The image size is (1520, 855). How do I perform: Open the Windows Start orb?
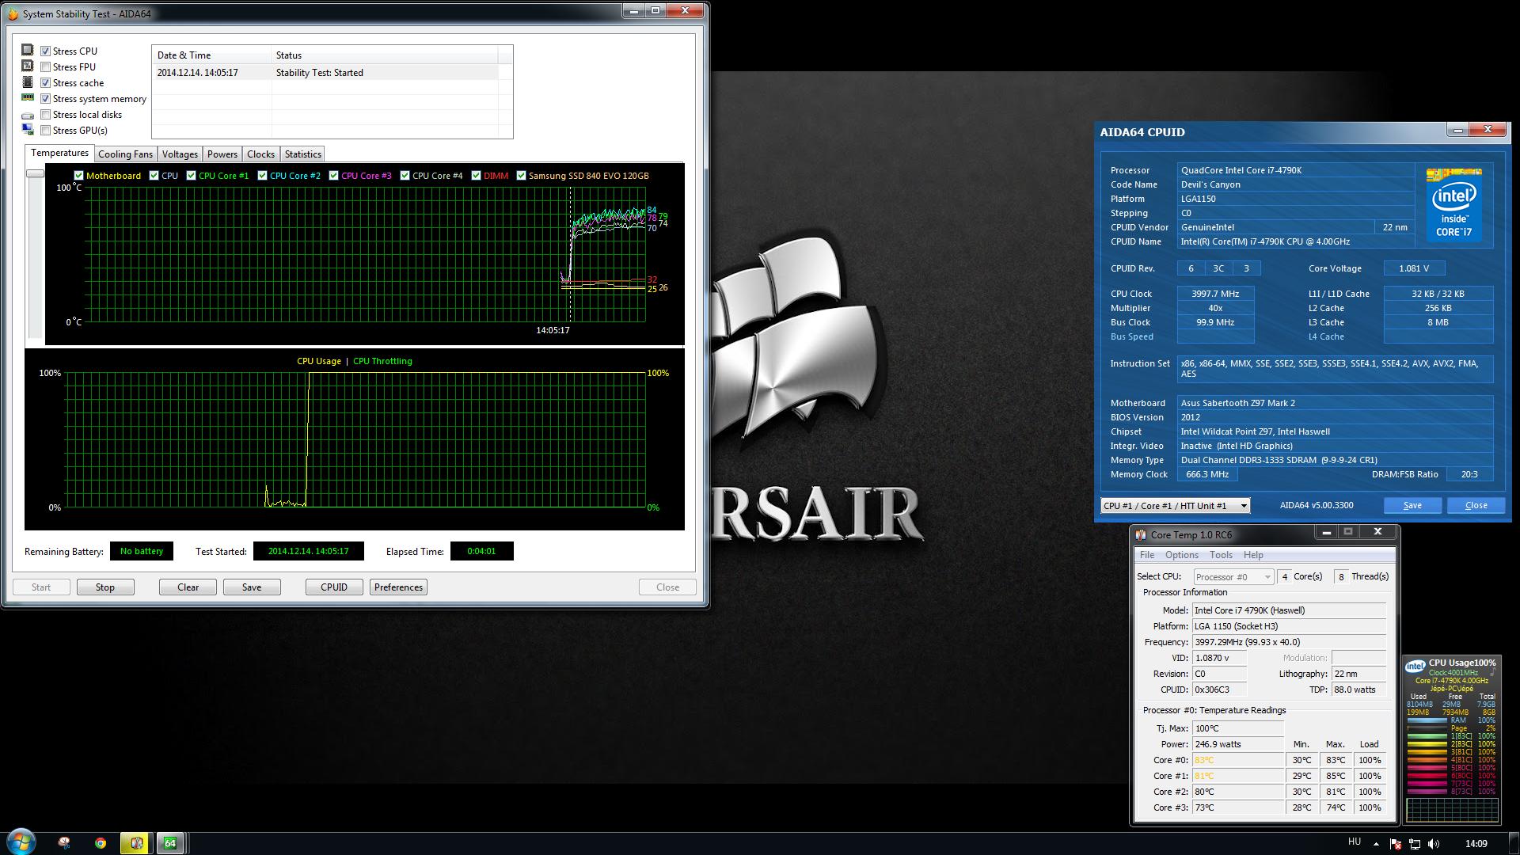point(21,842)
